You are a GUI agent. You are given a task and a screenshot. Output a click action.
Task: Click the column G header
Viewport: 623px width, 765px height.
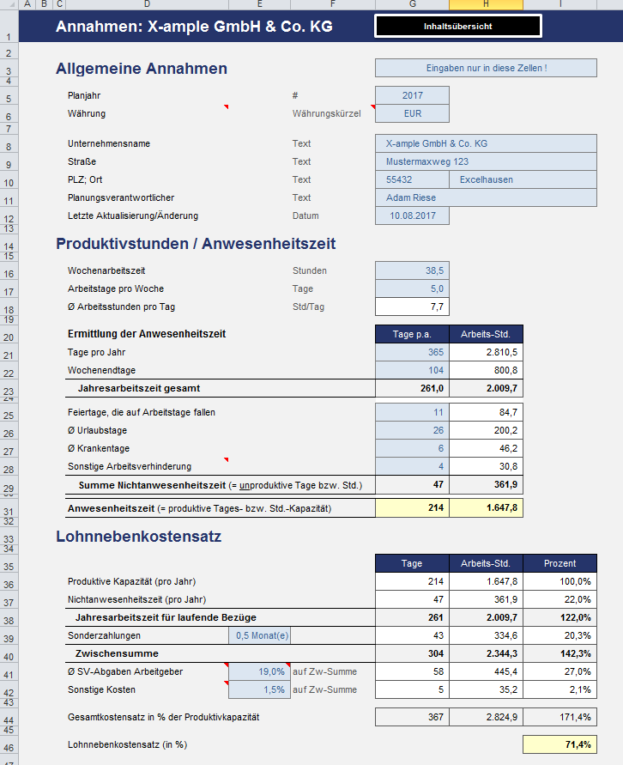[412, 5]
